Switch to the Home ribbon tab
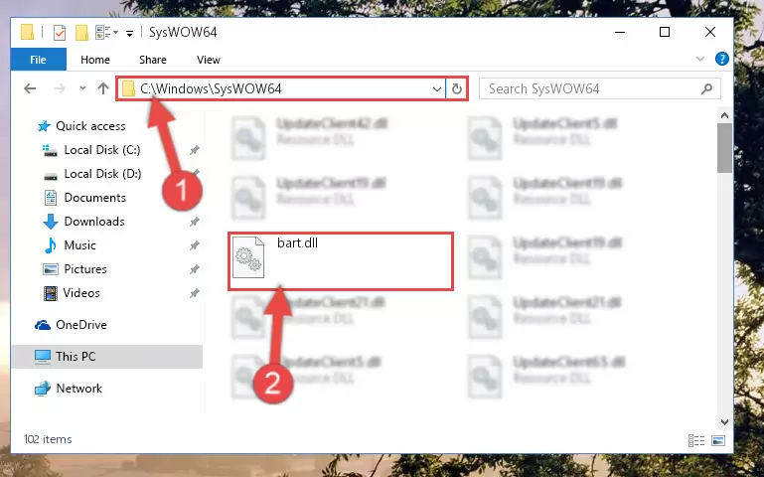Image resolution: width=764 pixels, height=477 pixels. click(95, 60)
